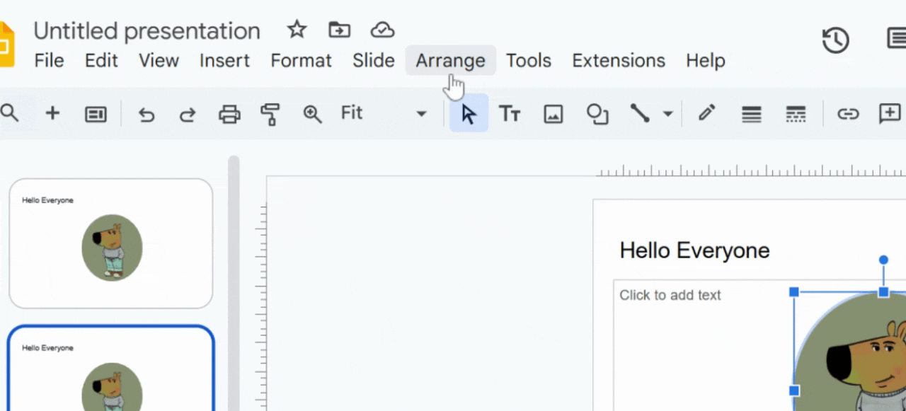Select the first slide thumbnail

[x=110, y=243]
